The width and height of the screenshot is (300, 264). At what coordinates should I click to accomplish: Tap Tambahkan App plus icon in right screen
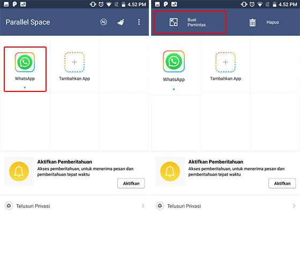click(x=226, y=62)
